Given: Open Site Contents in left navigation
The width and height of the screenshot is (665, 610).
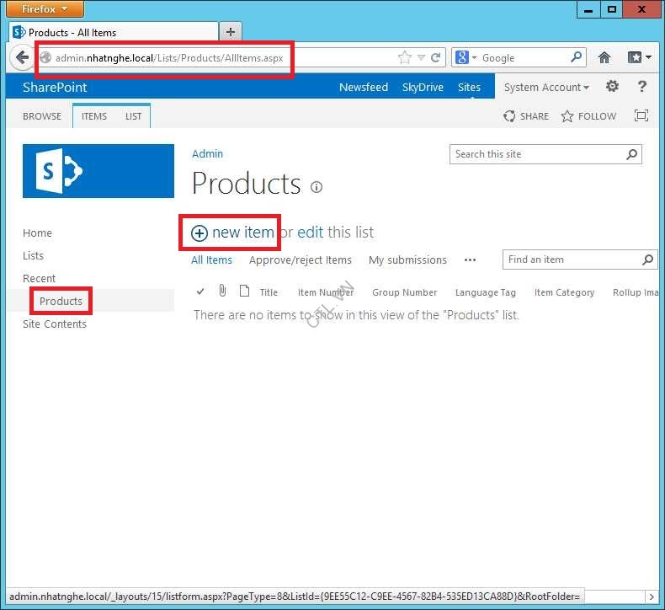Looking at the screenshot, I should (55, 324).
